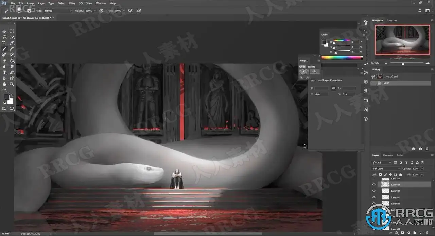Select the Rectangular Marquee tool
Viewport: 435px width, 236px height.
coord(12,31)
